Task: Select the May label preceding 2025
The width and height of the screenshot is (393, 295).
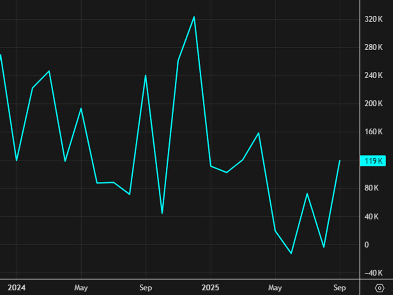Action: (81, 288)
